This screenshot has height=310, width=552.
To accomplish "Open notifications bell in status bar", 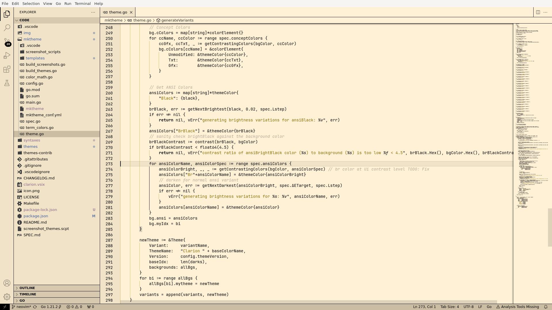I will [546, 307].
